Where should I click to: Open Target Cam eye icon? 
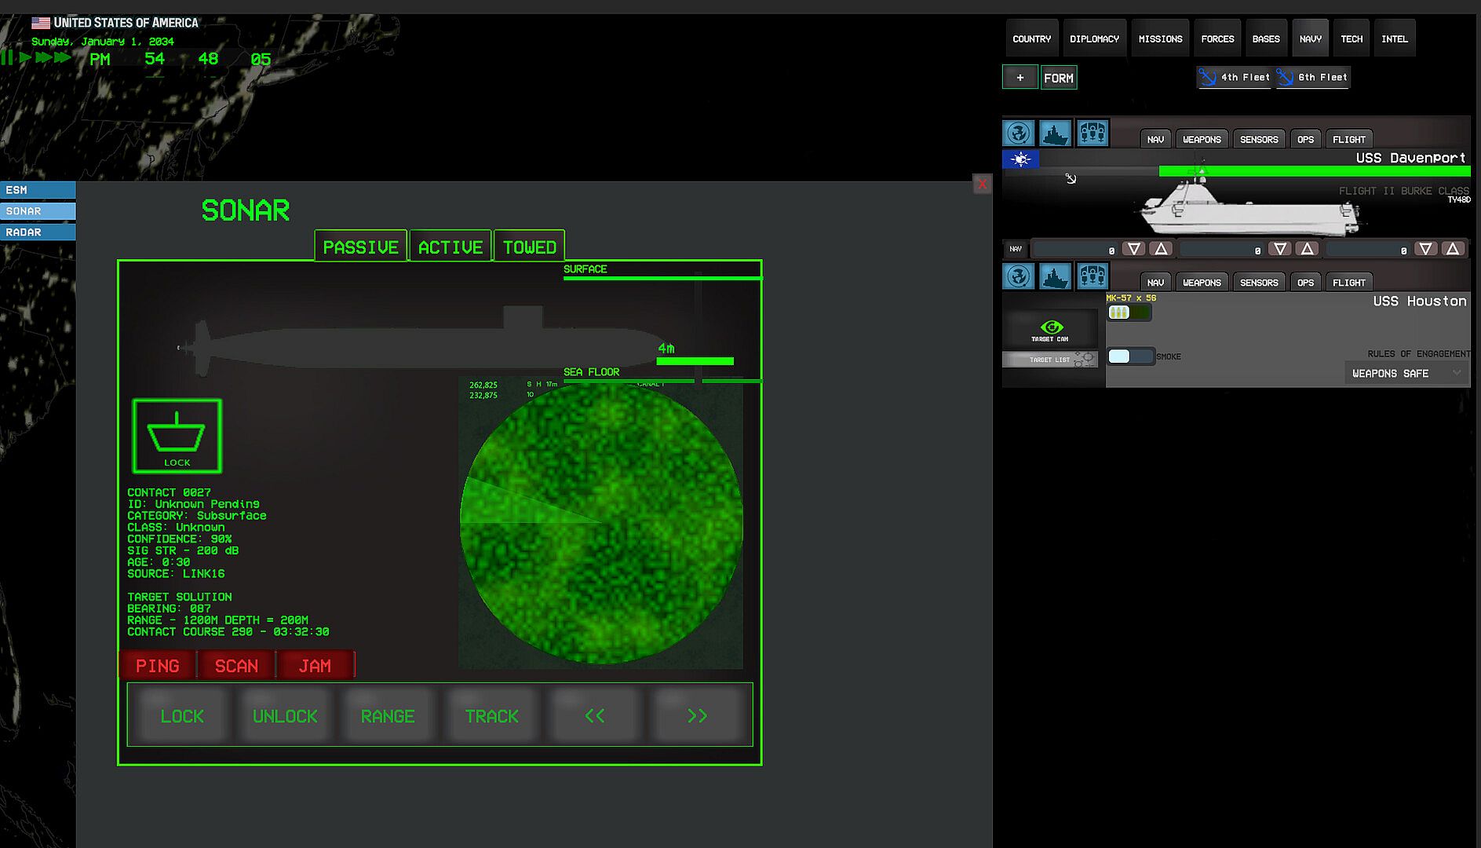click(x=1051, y=328)
